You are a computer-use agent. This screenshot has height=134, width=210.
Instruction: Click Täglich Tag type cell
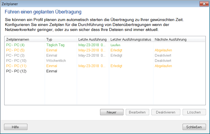(x=55, y=45)
